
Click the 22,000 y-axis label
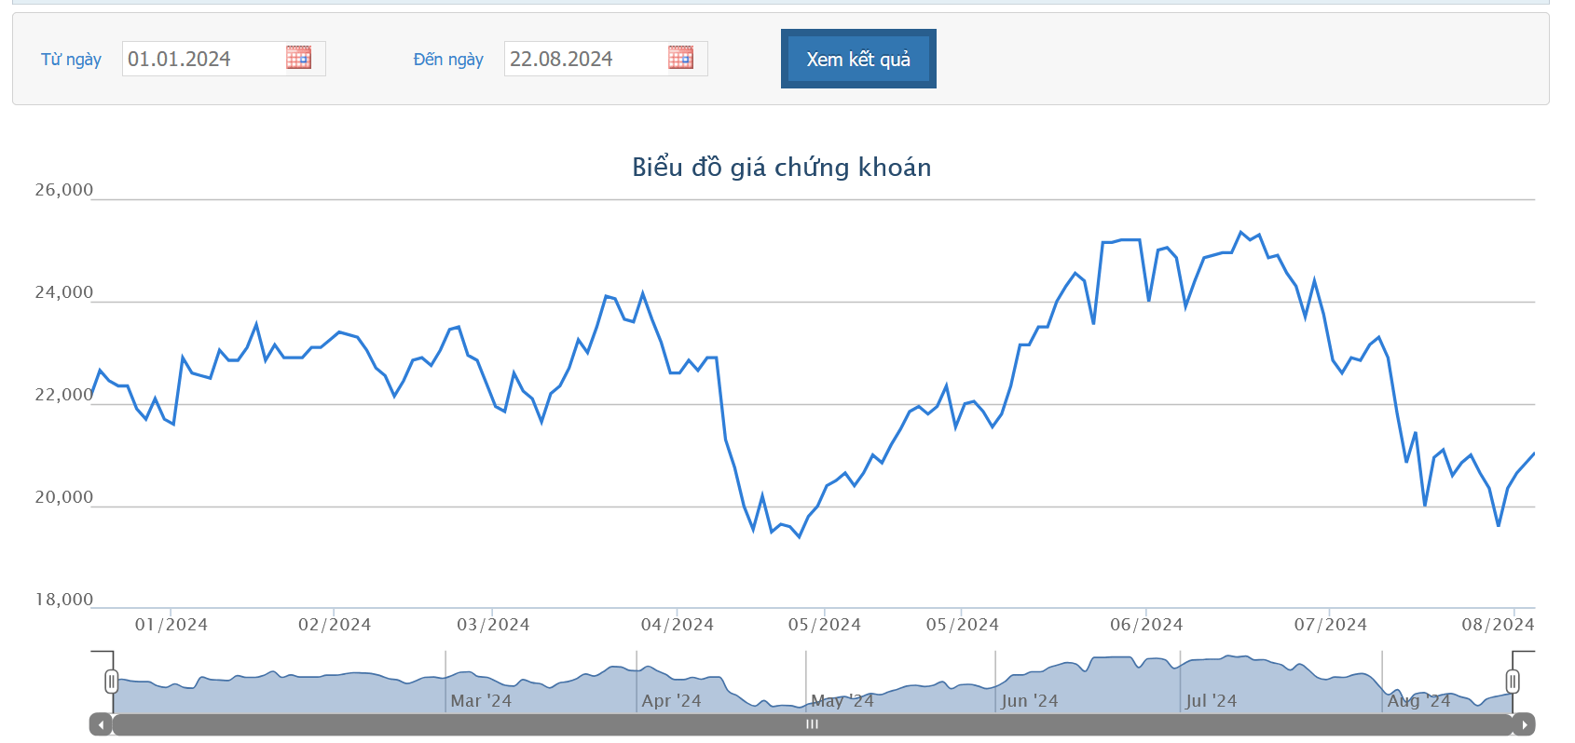[x=64, y=395]
